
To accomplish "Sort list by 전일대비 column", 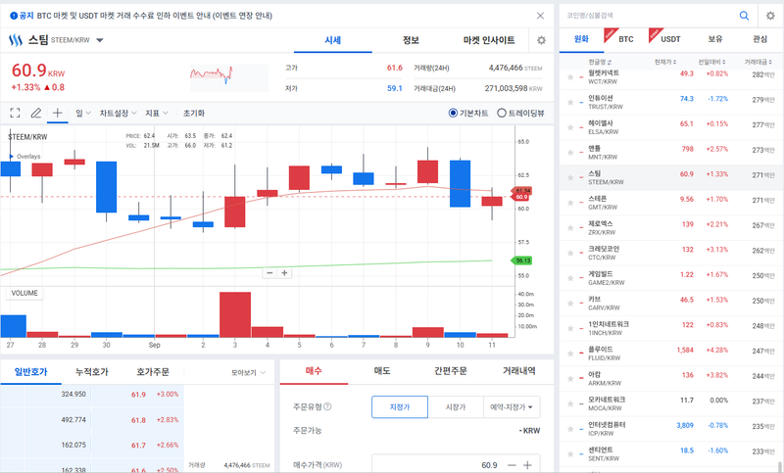I will [712, 62].
